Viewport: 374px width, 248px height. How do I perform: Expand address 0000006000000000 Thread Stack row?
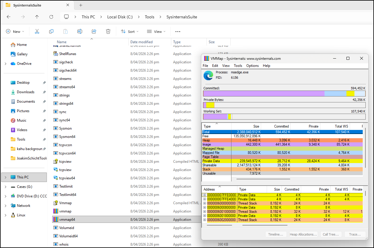coord(204,203)
